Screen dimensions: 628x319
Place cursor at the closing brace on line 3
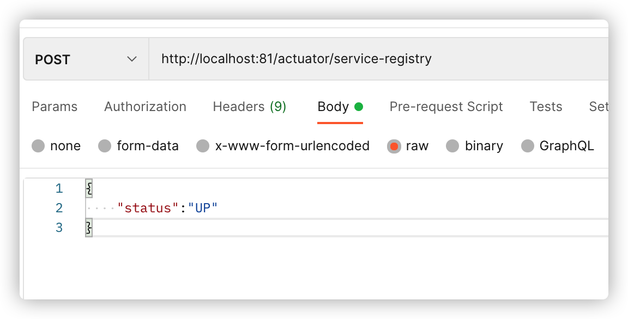[x=88, y=228]
